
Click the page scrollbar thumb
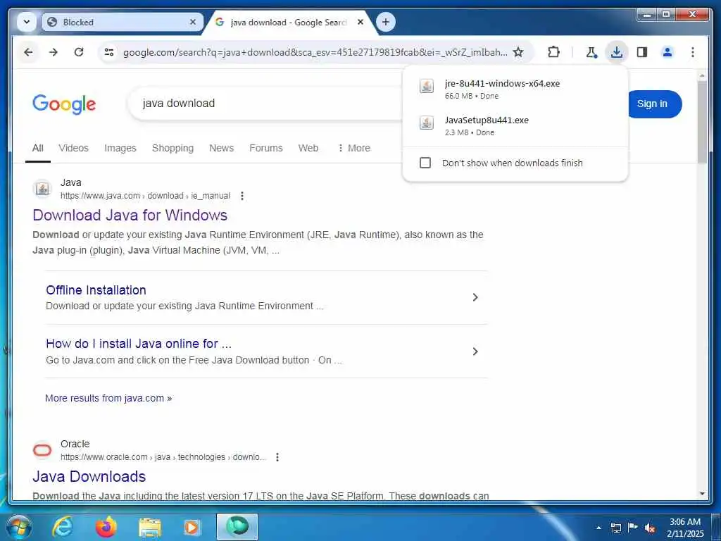(x=702, y=122)
